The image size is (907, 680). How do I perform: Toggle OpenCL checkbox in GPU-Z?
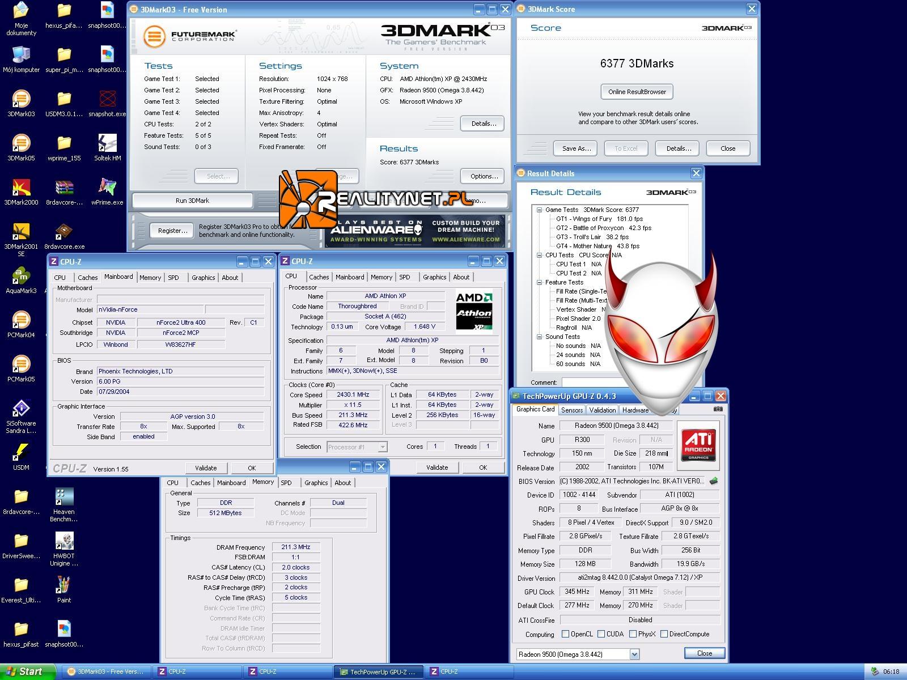tap(565, 634)
